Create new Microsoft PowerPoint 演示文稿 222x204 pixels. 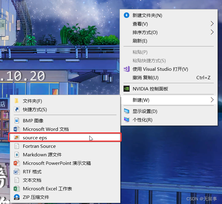[65, 163]
